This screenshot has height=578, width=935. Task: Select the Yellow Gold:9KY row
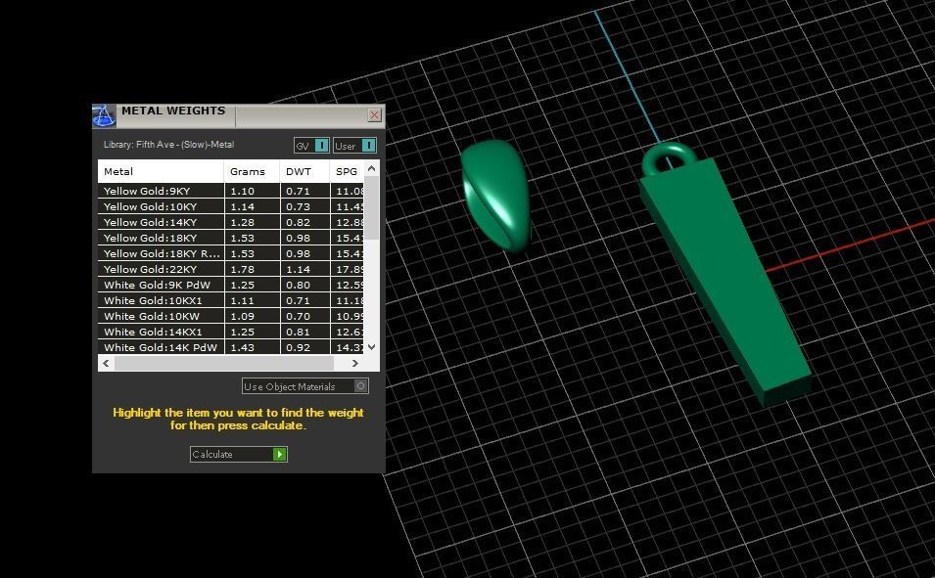[x=231, y=191]
